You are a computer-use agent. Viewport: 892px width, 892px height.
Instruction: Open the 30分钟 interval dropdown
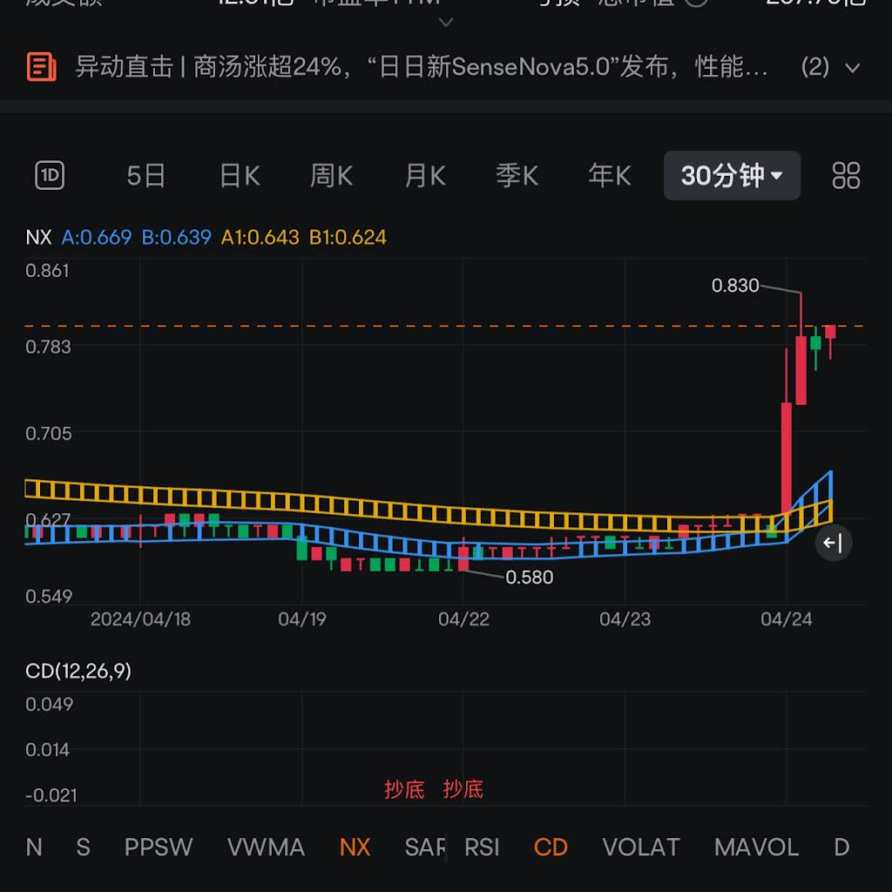(x=732, y=176)
